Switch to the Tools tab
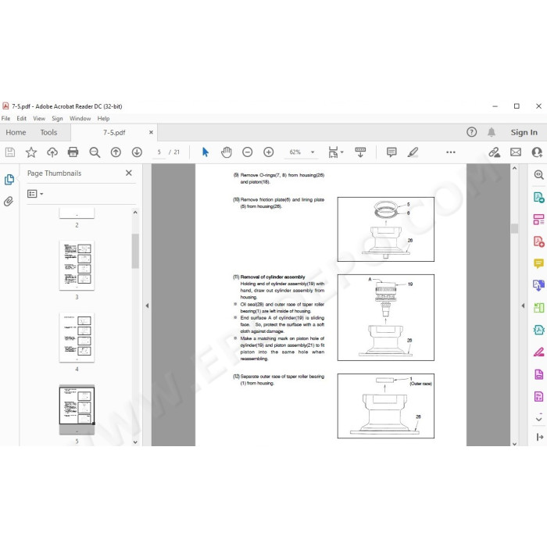The height and width of the screenshot is (547, 547). pos(48,133)
